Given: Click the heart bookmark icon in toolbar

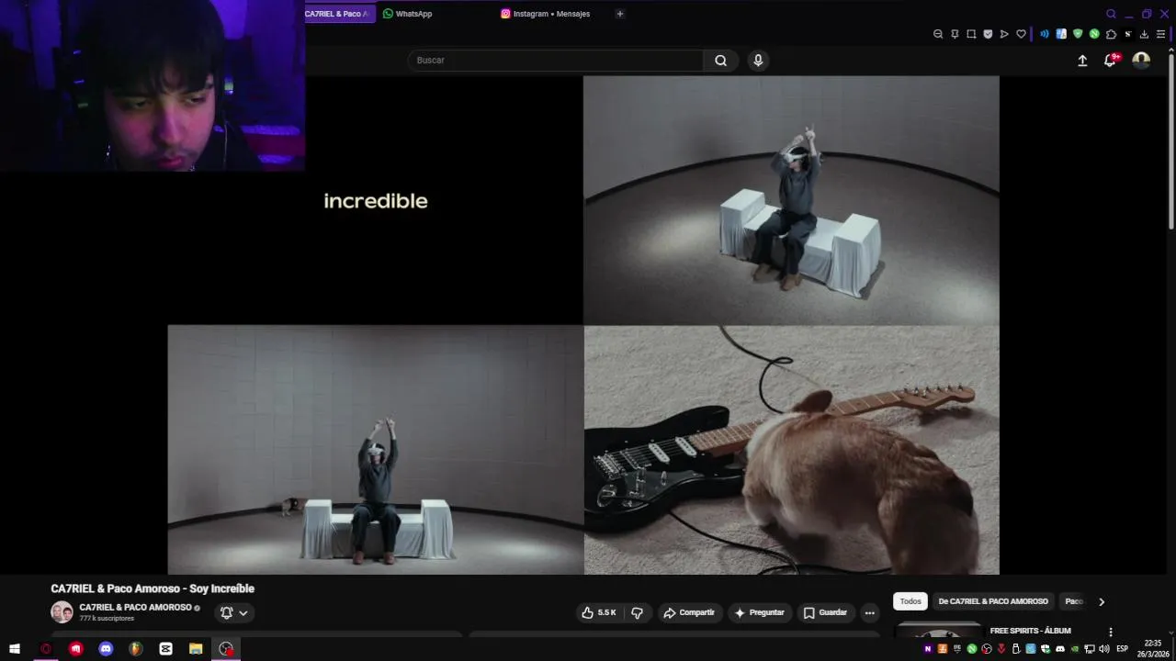Looking at the screenshot, I should click(1021, 34).
